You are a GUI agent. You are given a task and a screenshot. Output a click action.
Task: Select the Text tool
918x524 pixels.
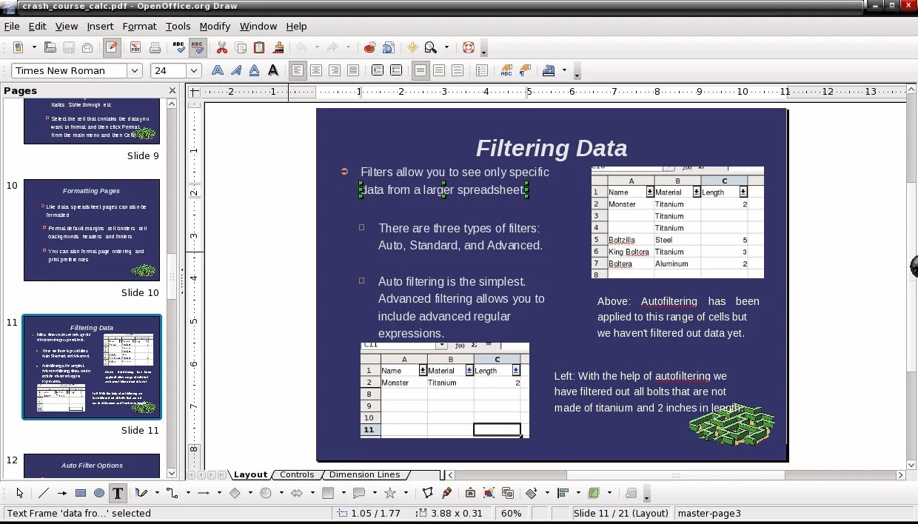pos(118,493)
